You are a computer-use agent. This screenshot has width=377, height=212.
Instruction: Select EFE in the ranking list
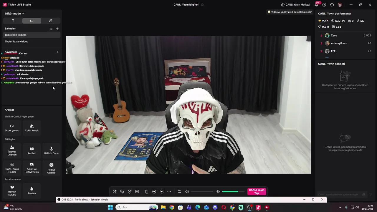(345, 51)
